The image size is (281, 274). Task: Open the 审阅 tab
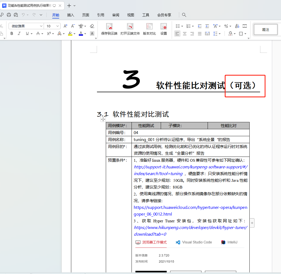coord(116,15)
